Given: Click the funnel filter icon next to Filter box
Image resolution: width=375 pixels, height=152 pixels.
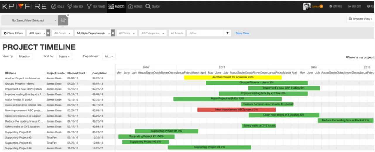Looking at the screenshot, I should [x=227, y=33].
